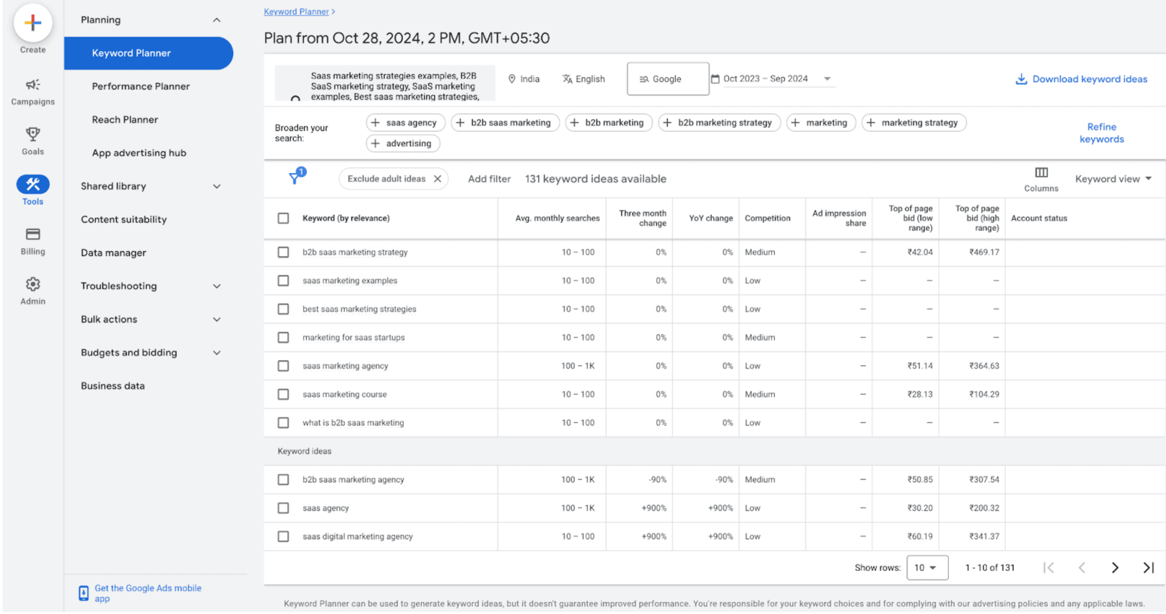Open the Columns icon

pos(1041,172)
